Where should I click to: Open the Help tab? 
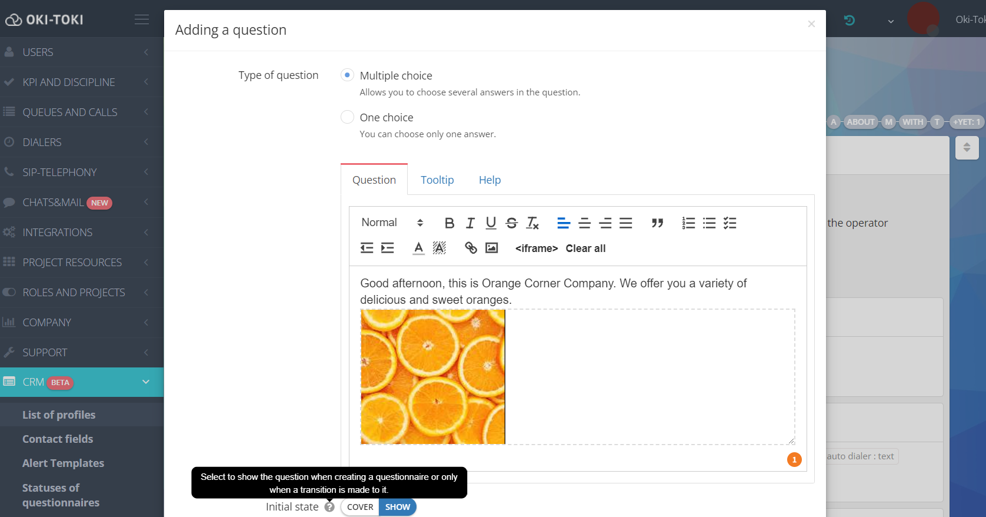point(489,180)
